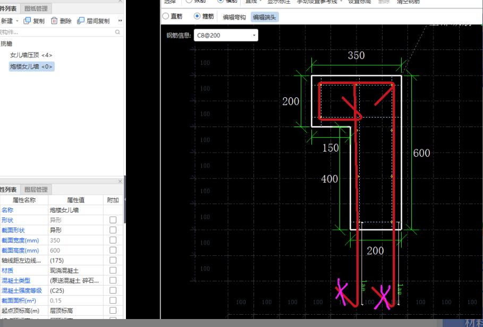Click the 600 height dimension label
The image size is (483, 327).
tap(421, 153)
